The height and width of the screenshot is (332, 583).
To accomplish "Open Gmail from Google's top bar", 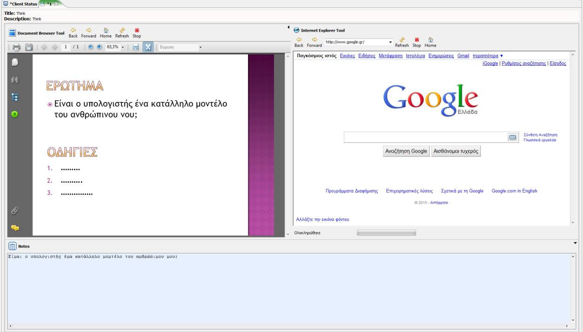I will click(x=463, y=56).
